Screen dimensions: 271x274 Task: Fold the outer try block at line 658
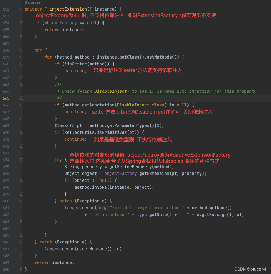click(22, 50)
